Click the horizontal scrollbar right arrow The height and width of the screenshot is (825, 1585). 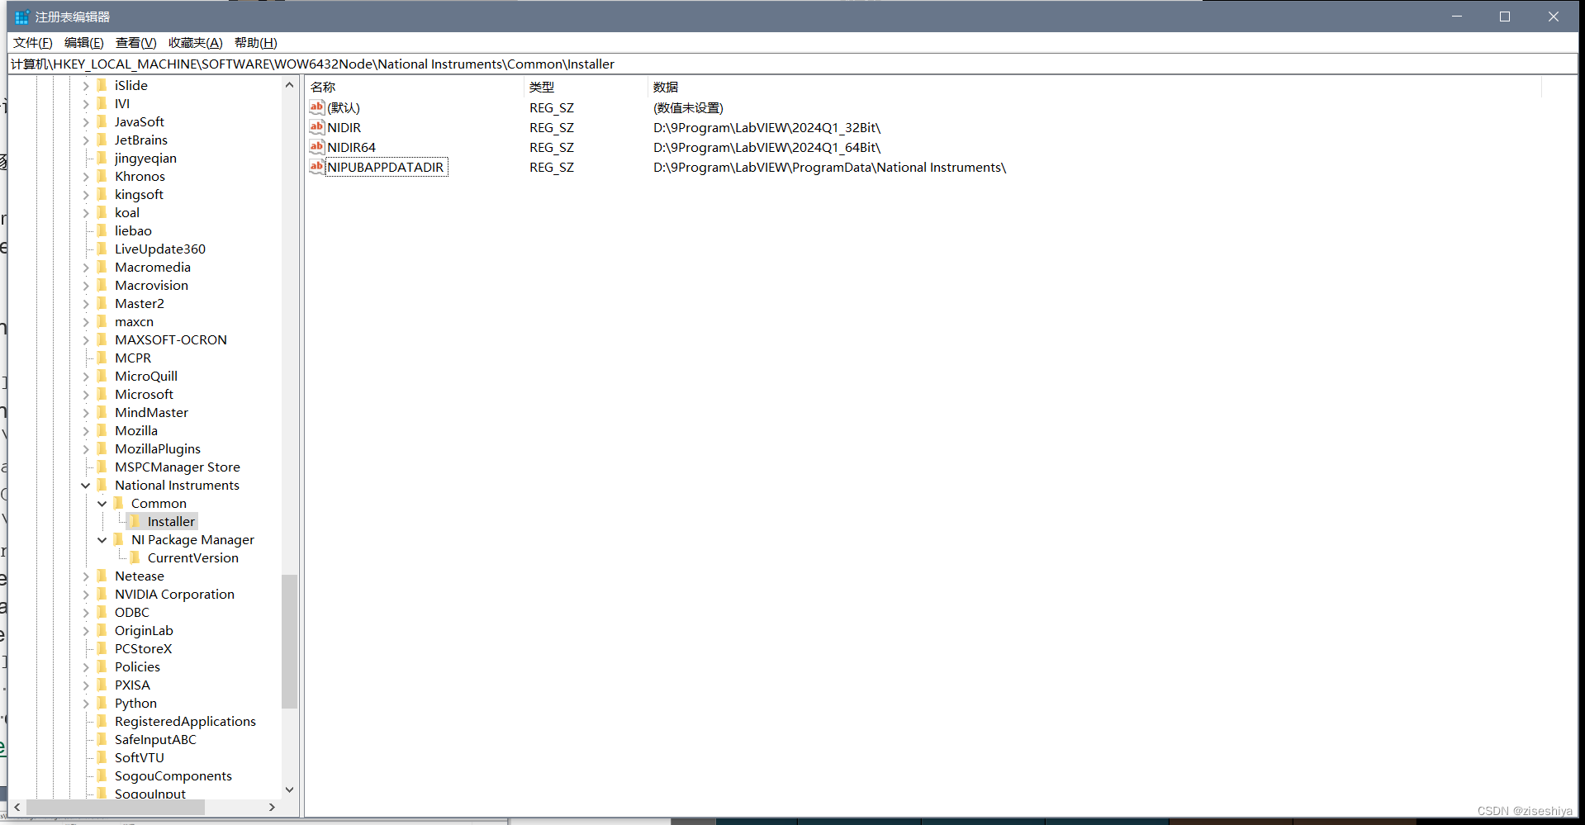[272, 808]
